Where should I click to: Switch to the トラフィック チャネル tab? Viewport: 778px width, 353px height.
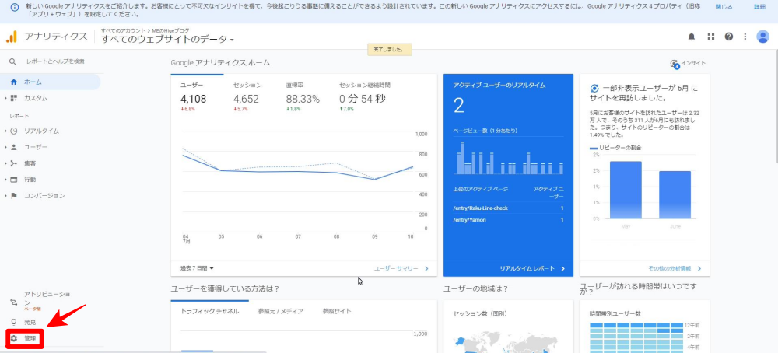click(x=209, y=311)
